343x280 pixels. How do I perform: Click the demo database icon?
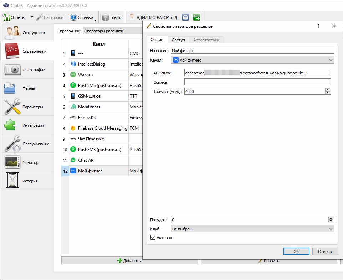[x=106, y=17]
